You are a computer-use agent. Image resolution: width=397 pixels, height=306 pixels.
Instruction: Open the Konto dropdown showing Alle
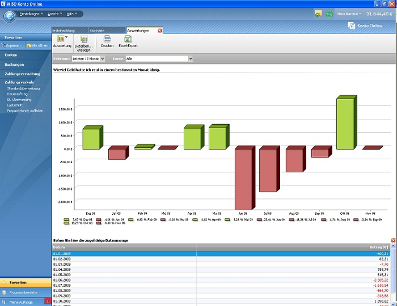pyautogui.click(x=191, y=58)
